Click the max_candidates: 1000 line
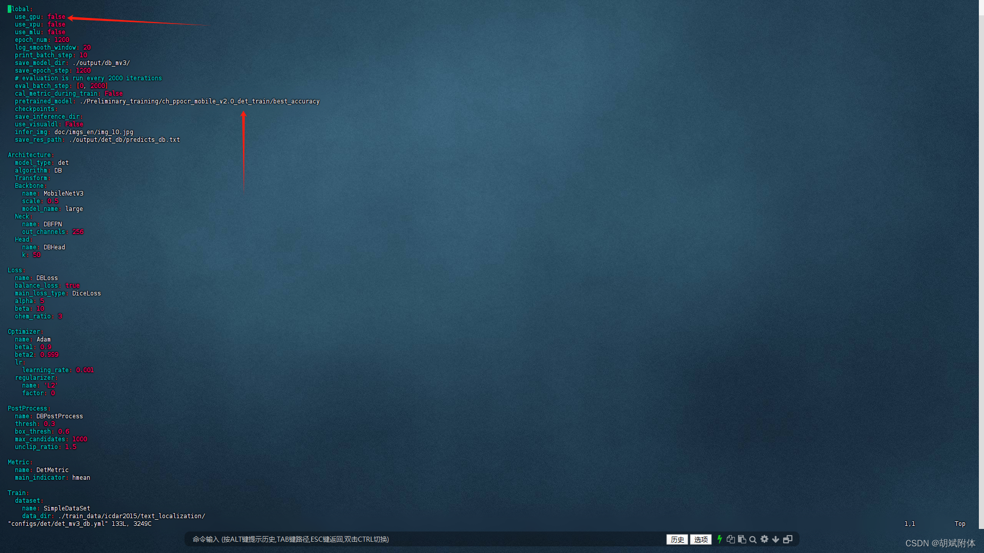Image resolution: width=984 pixels, height=553 pixels. coord(51,439)
